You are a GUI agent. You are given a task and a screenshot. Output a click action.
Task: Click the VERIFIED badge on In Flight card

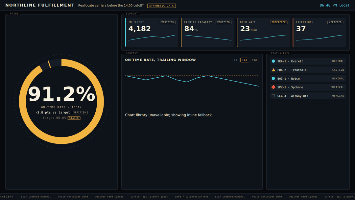(168, 22)
